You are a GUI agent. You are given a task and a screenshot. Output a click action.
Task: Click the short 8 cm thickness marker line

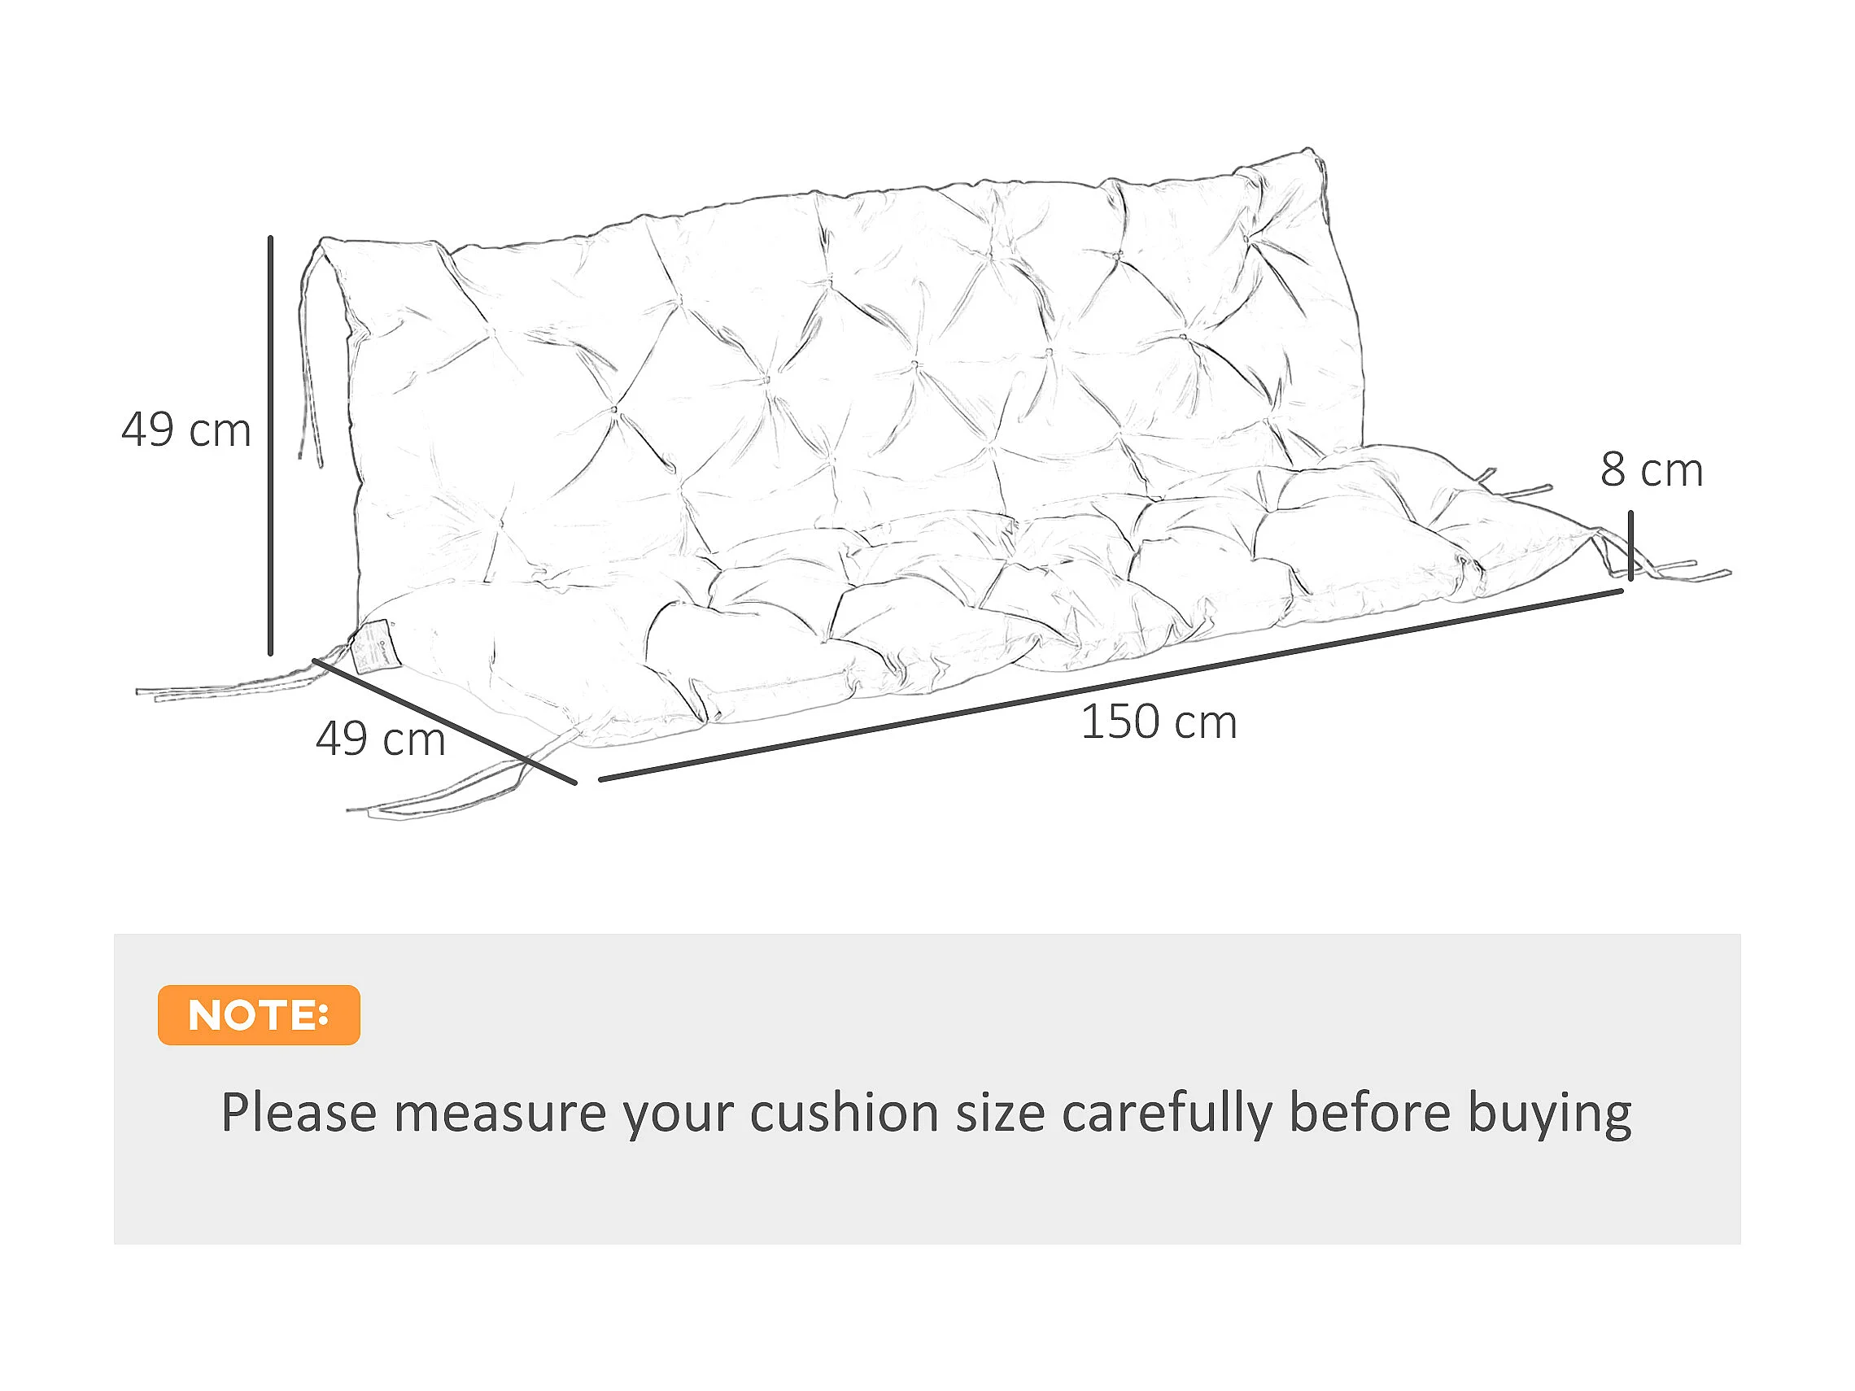(1630, 545)
